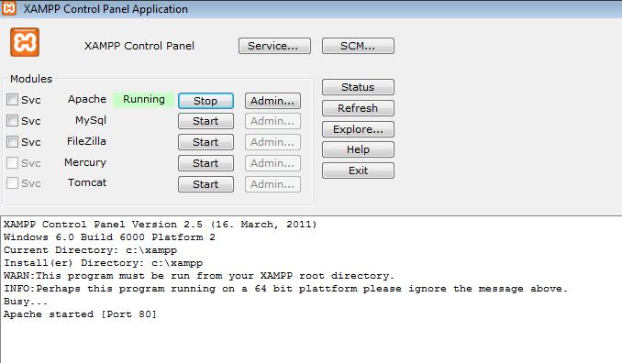Click log line 'XAMPP Control Panel Version 2.5'
The image size is (622, 363).
tap(161, 225)
